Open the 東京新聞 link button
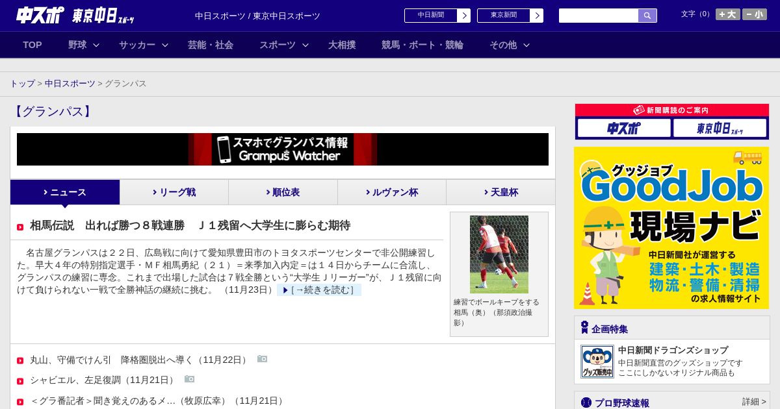The height and width of the screenshot is (409, 780). tap(510, 16)
